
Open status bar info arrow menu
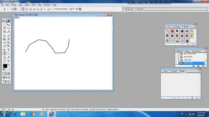[43, 110]
